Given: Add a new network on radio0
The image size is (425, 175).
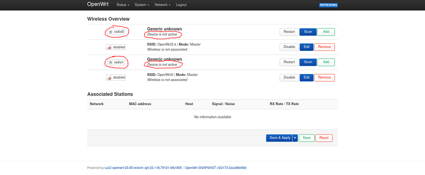Looking at the screenshot, I should tap(326, 31).
